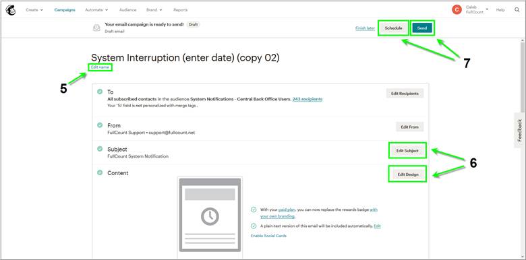This screenshot has height=260, width=526.
Task: Click the green checkmark beside To
Action: [100, 92]
